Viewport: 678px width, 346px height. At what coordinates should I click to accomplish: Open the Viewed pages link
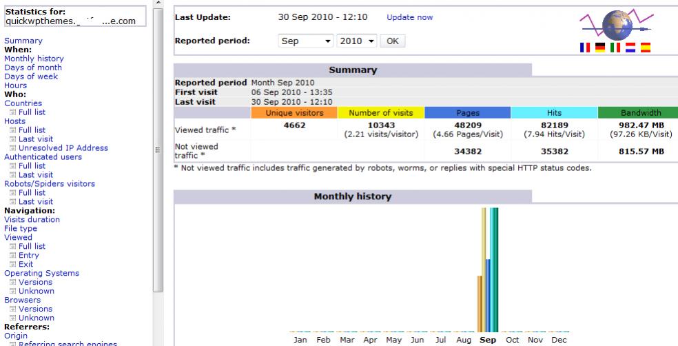coord(18,237)
